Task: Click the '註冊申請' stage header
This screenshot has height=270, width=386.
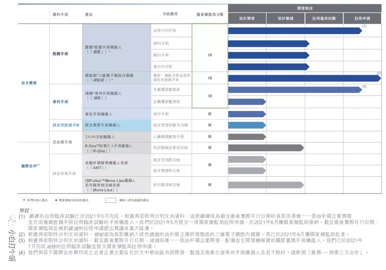Action: pos(362,18)
